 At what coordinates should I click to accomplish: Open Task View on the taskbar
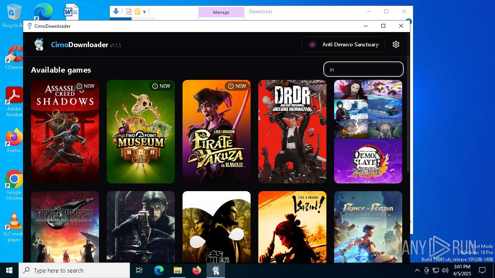click(x=139, y=270)
